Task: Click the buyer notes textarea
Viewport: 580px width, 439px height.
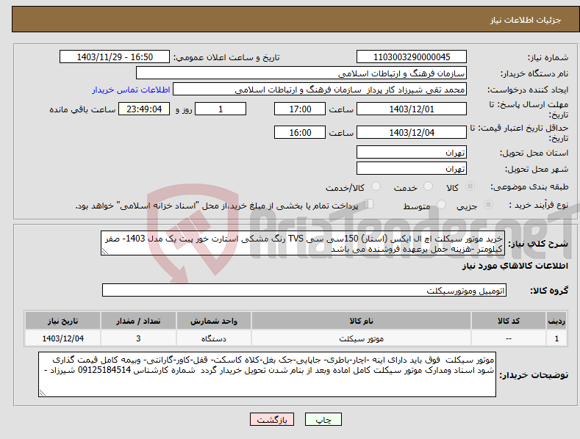Action: pyautogui.click(x=267, y=374)
